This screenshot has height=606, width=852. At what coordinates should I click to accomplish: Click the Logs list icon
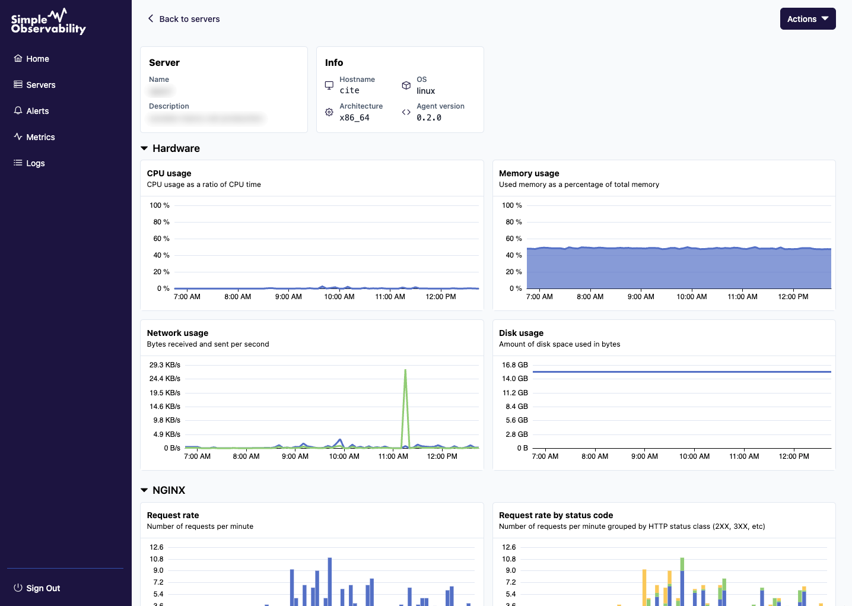tap(18, 163)
